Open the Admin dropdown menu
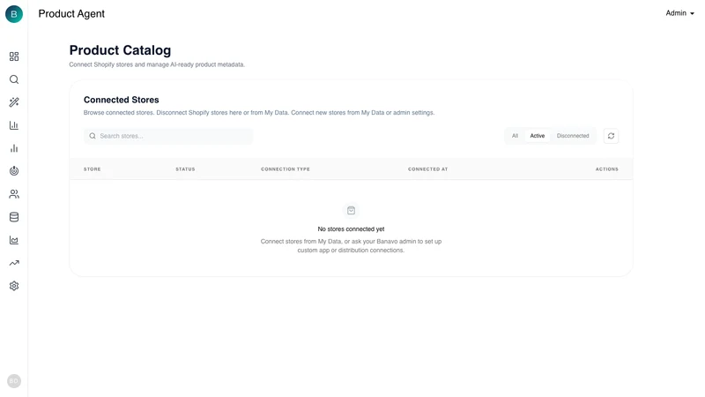The height and width of the screenshot is (397, 705). pyautogui.click(x=679, y=13)
